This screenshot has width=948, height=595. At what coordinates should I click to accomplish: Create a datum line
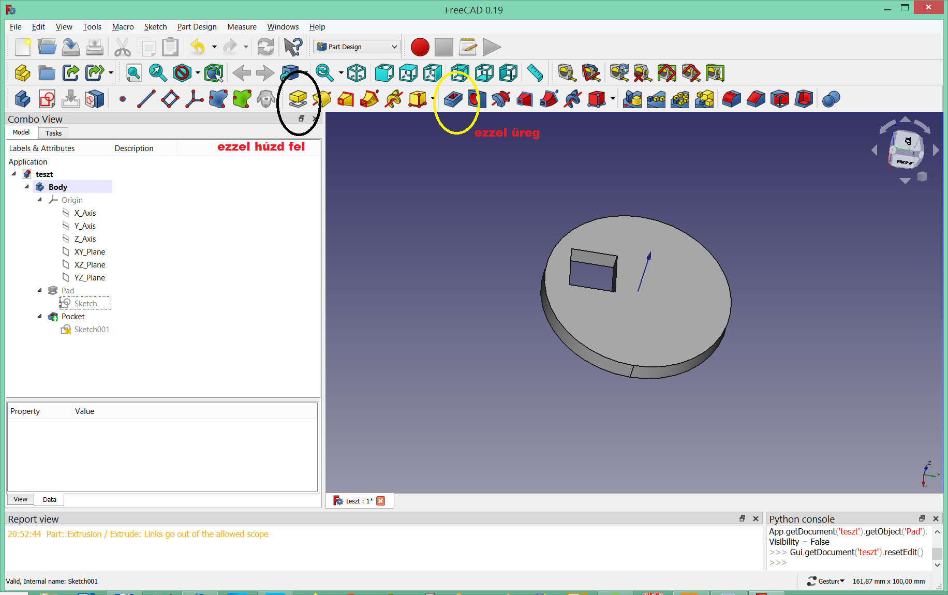click(146, 99)
